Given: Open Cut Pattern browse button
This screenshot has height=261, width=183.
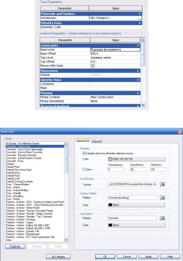Looking at the screenshot, I should (162, 218).
